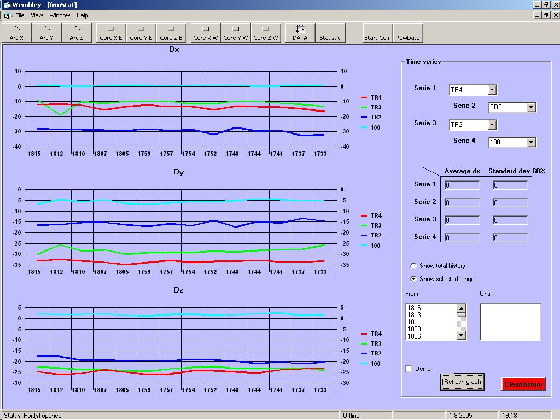560x420 pixels.
Task: Select the Arc Y toolbar button
Action: point(46,33)
